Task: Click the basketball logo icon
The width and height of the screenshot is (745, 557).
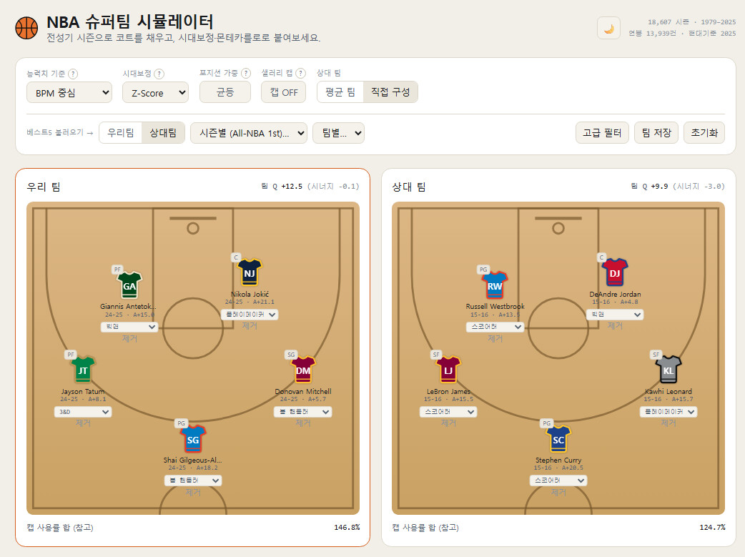Action: (x=26, y=28)
